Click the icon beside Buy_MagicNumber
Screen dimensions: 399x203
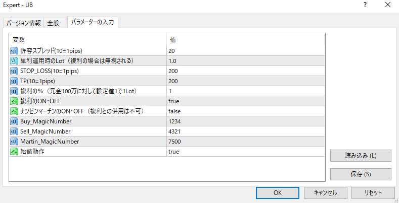(x=14, y=121)
